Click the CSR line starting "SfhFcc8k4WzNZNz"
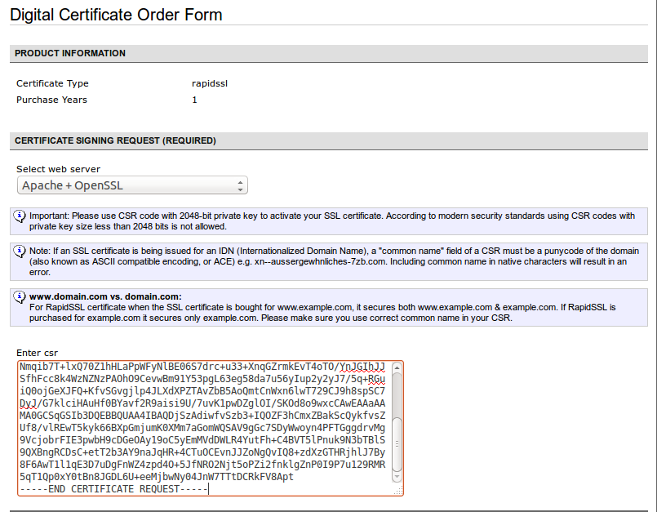The width and height of the screenshot is (657, 512). point(202,379)
